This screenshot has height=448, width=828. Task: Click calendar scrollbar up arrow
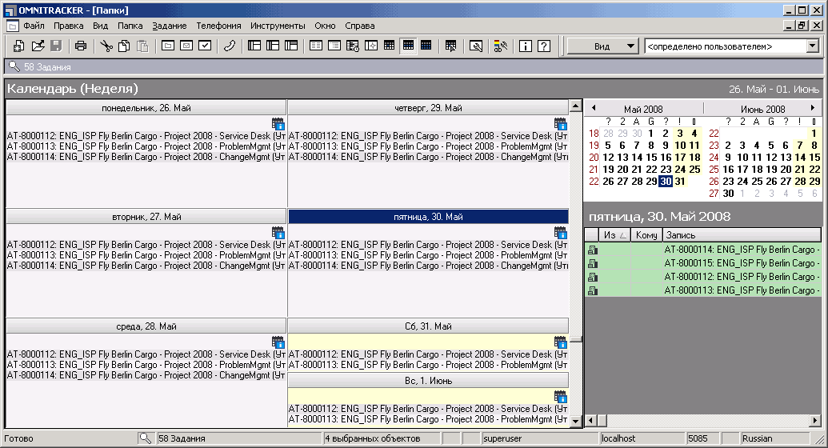coord(575,106)
